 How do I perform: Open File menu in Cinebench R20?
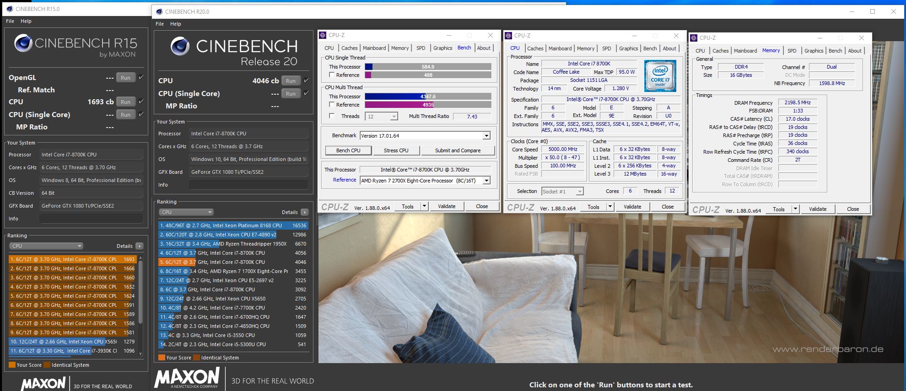[160, 24]
